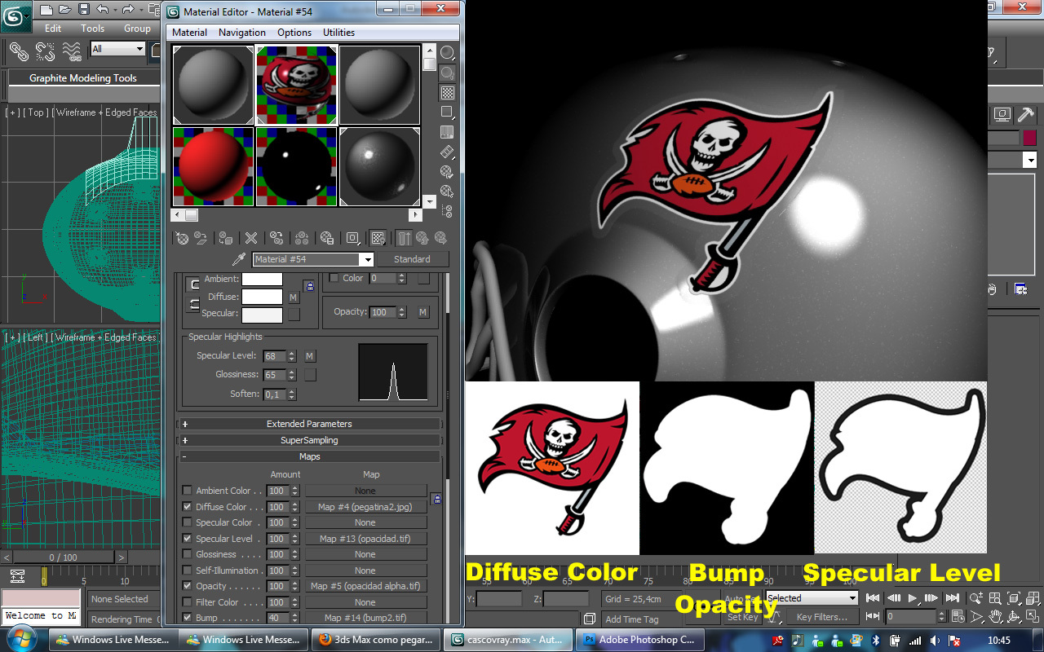Collapse the Maps rollout

click(x=309, y=456)
